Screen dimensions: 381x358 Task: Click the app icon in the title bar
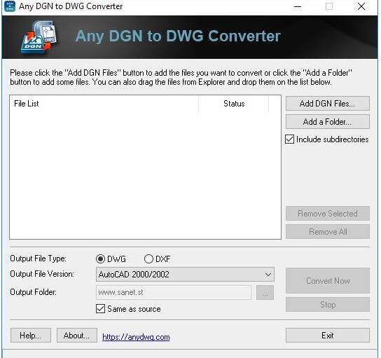(10, 6)
